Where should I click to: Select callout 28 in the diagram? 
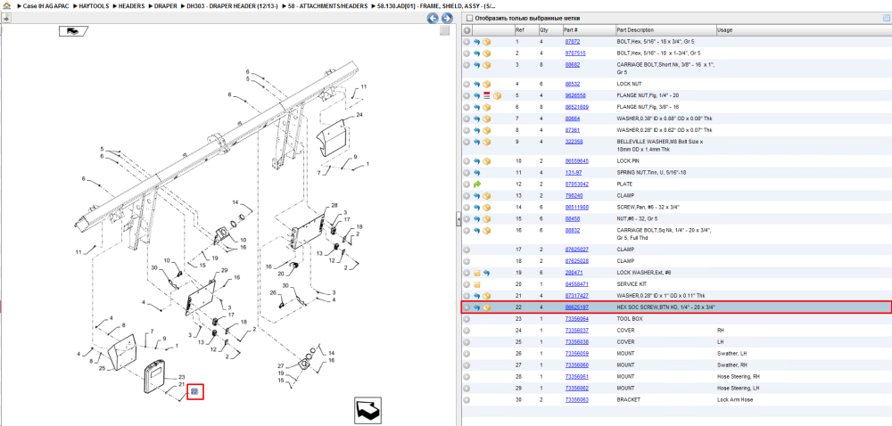[x=334, y=205]
